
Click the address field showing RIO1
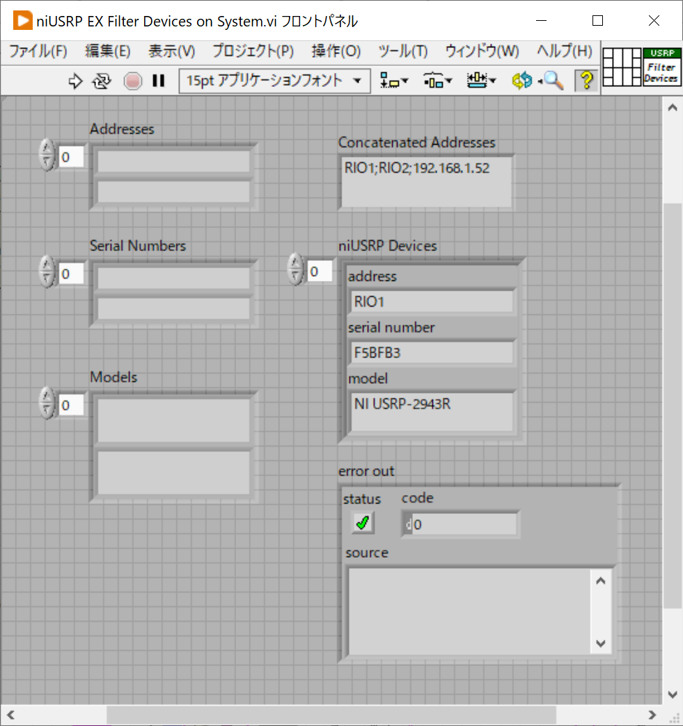[432, 301]
